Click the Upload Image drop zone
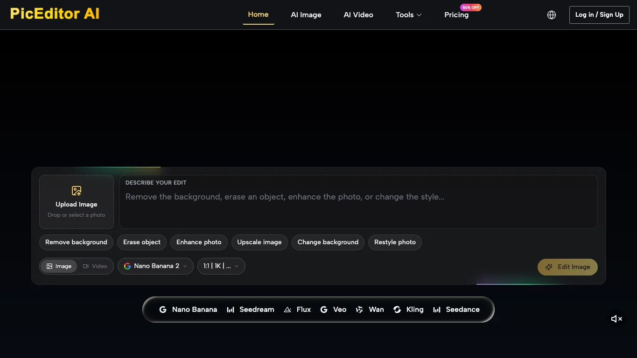The image size is (637, 358). coord(77,202)
